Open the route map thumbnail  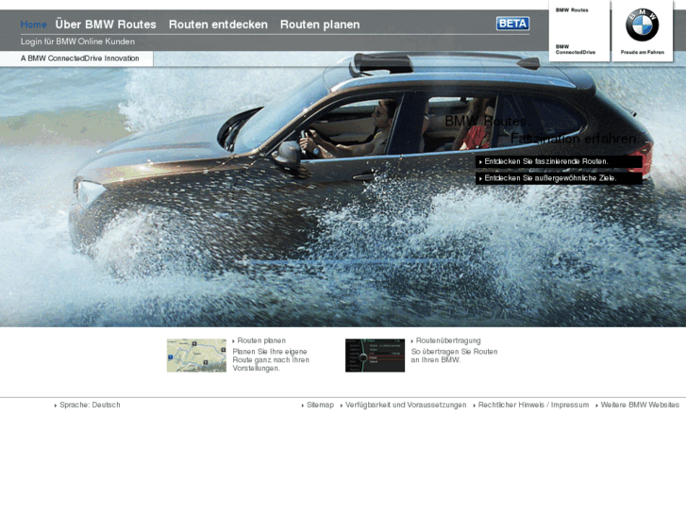196,356
